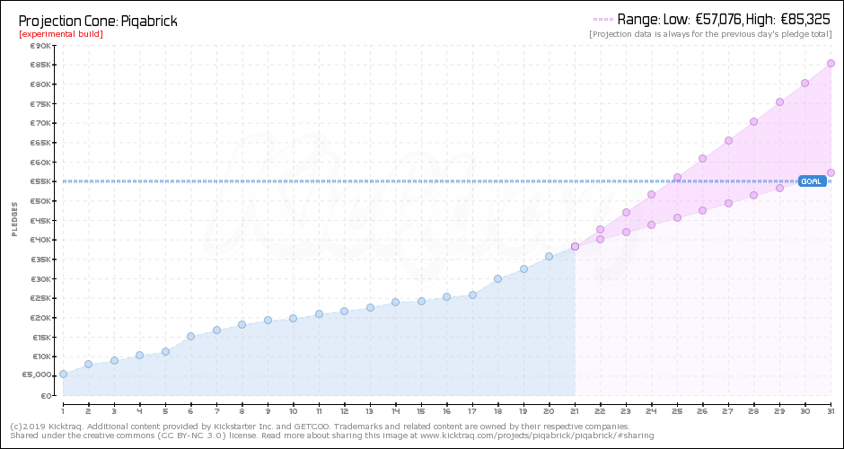The width and height of the screenshot is (844, 449).
Task: Select the day 20 pledge data point
Action: tap(549, 256)
